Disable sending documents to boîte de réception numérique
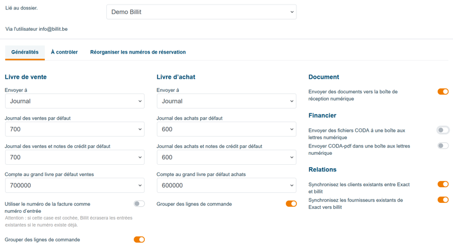Screen dimensions: 453x252 click(x=442, y=92)
